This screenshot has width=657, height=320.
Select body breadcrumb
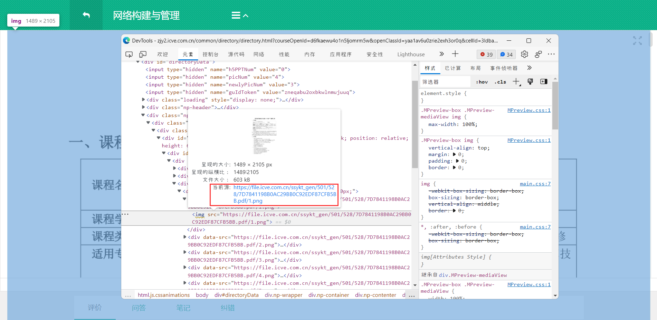click(x=202, y=295)
